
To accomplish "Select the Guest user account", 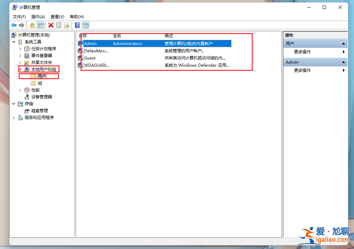I will pyautogui.click(x=90, y=58).
